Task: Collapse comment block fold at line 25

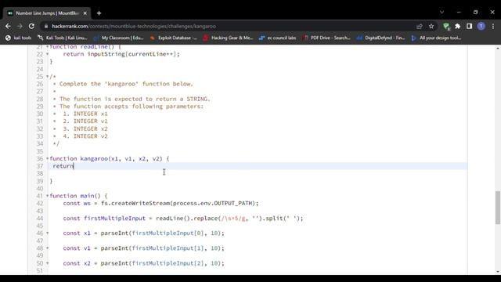Action: 47,77
